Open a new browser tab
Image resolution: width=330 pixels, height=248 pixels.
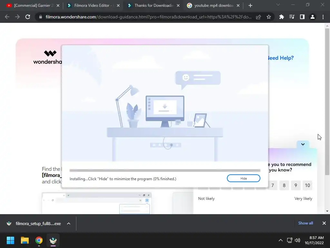(x=250, y=6)
